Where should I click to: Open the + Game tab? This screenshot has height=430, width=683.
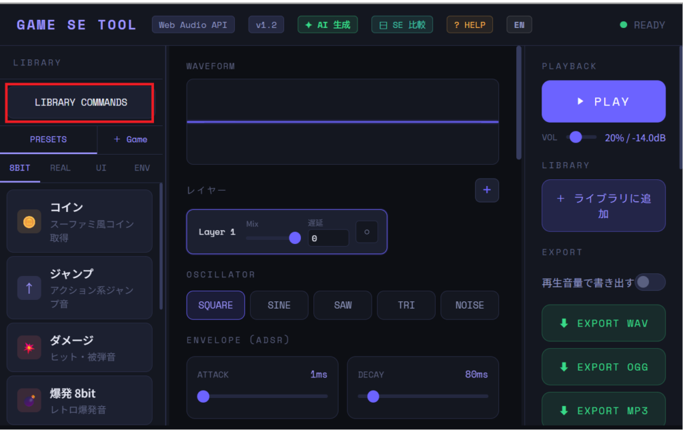[130, 139]
